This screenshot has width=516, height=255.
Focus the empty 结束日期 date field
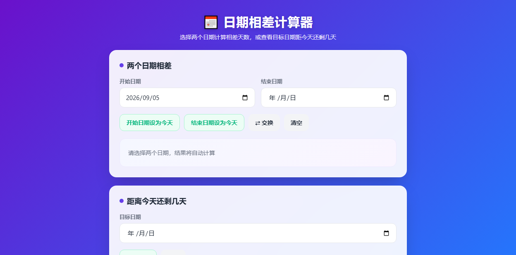[329, 98]
